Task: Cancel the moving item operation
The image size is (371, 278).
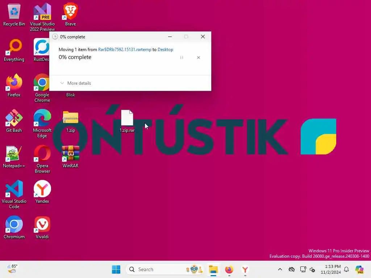Action: [x=199, y=58]
